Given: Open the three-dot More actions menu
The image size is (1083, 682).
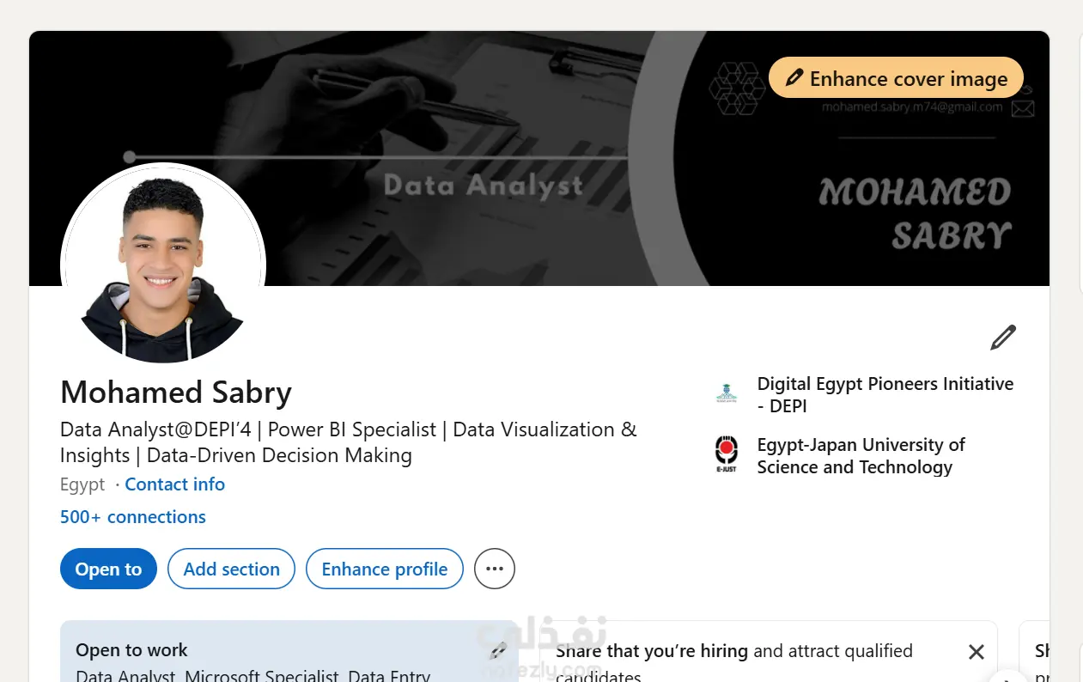Looking at the screenshot, I should coord(495,569).
